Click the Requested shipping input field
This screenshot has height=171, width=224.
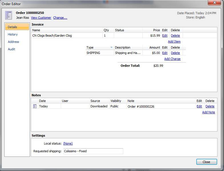pyautogui.click(x=93, y=151)
